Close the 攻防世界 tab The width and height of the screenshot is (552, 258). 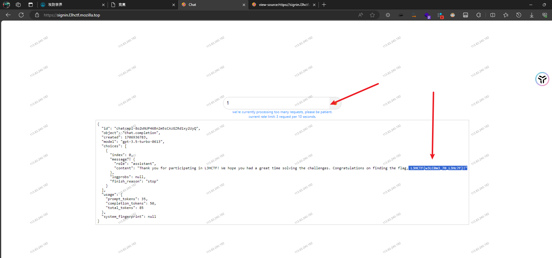[103, 5]
